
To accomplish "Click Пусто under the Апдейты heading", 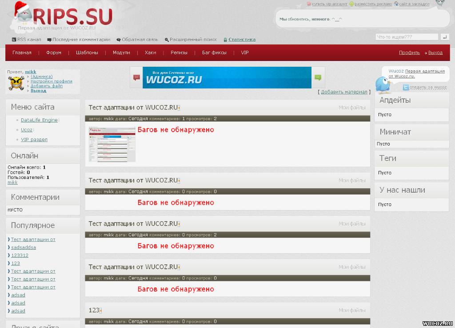I will point(384,115).
